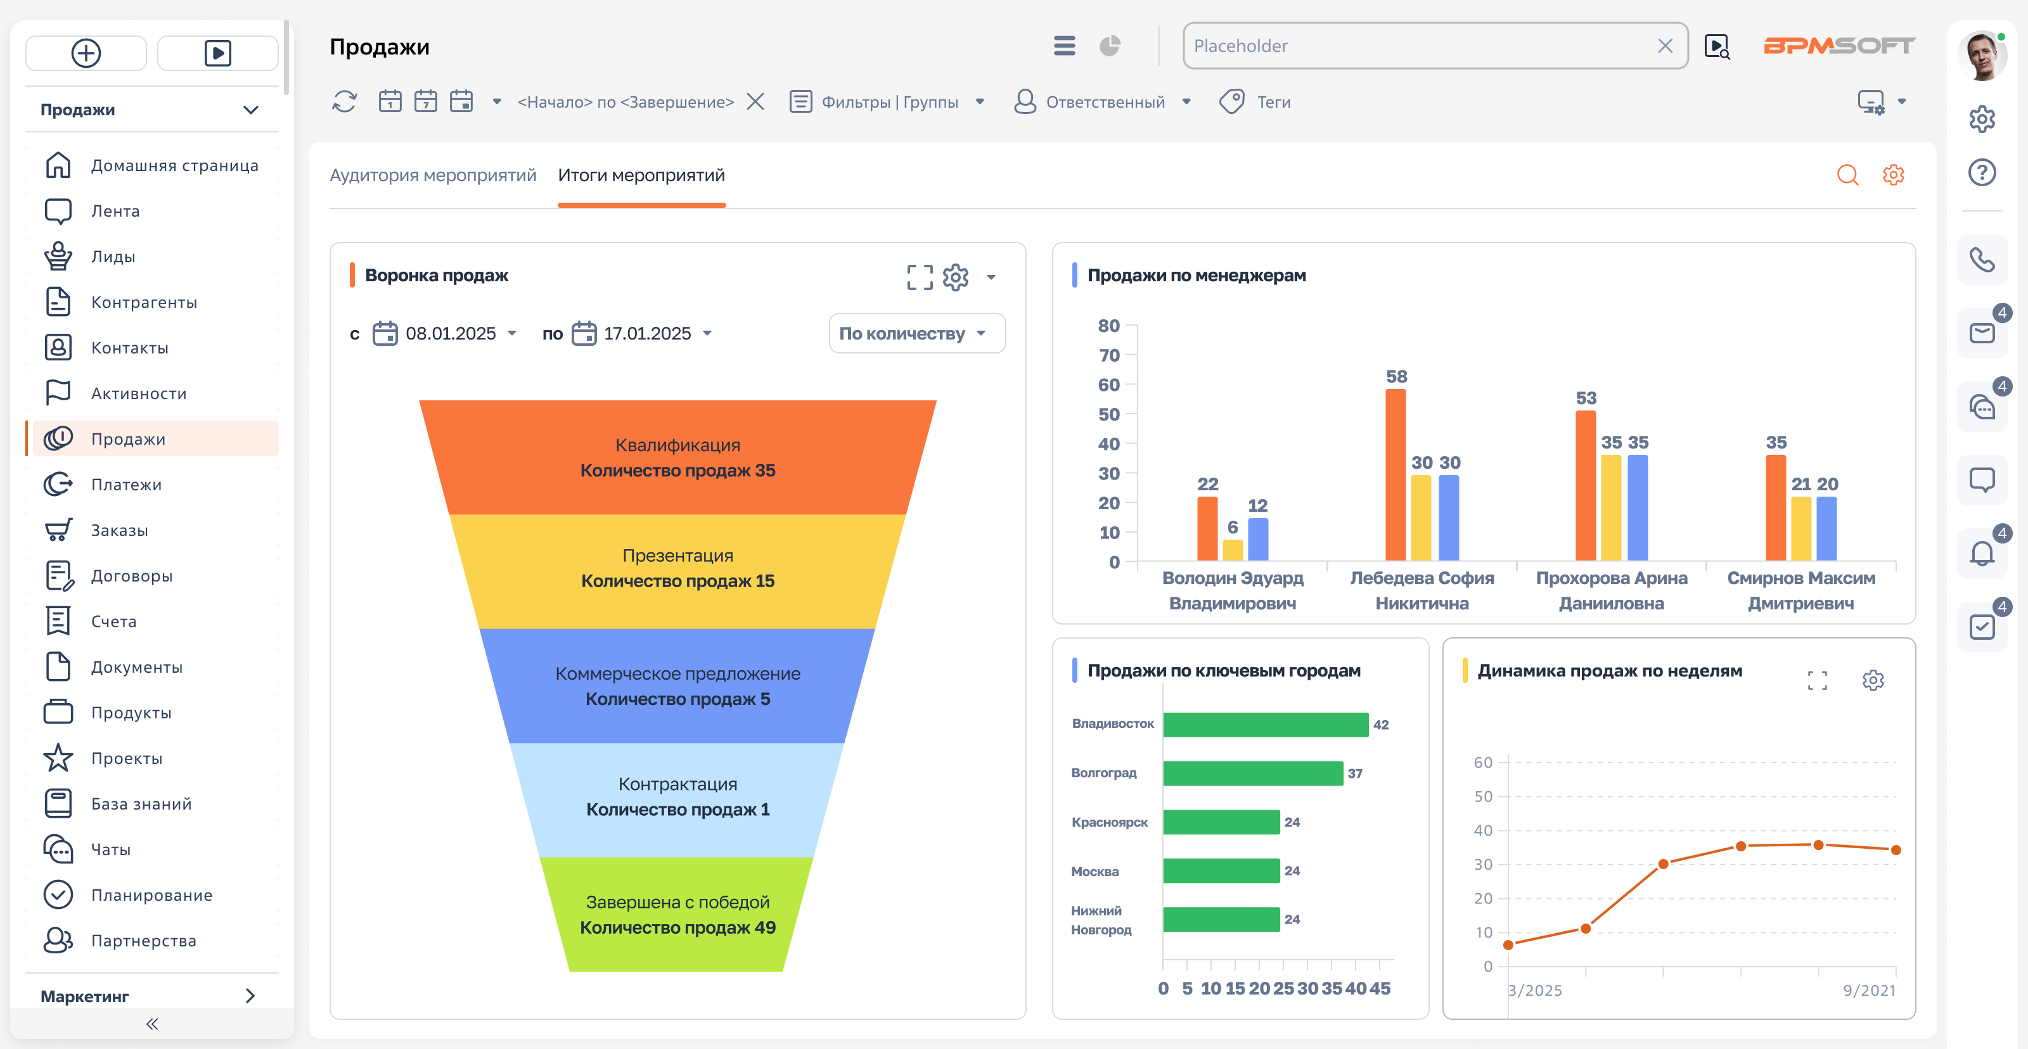The height and width of the screenshot is (1049, 2028).
Task: Open the База знаний section
Action: pyautogui.click(x=152, y=803)
